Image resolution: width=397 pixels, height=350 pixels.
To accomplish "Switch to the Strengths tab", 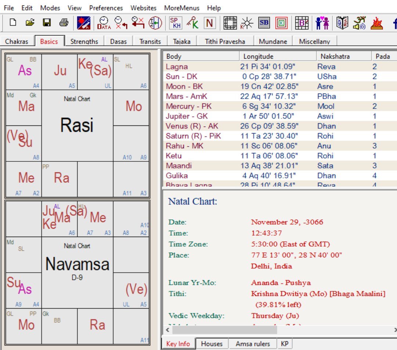I will coord(84,41).
